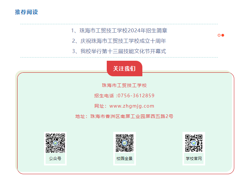Click the 地址 南屏工业园 address line
242x179 pixels.
[x=124, y=116]
